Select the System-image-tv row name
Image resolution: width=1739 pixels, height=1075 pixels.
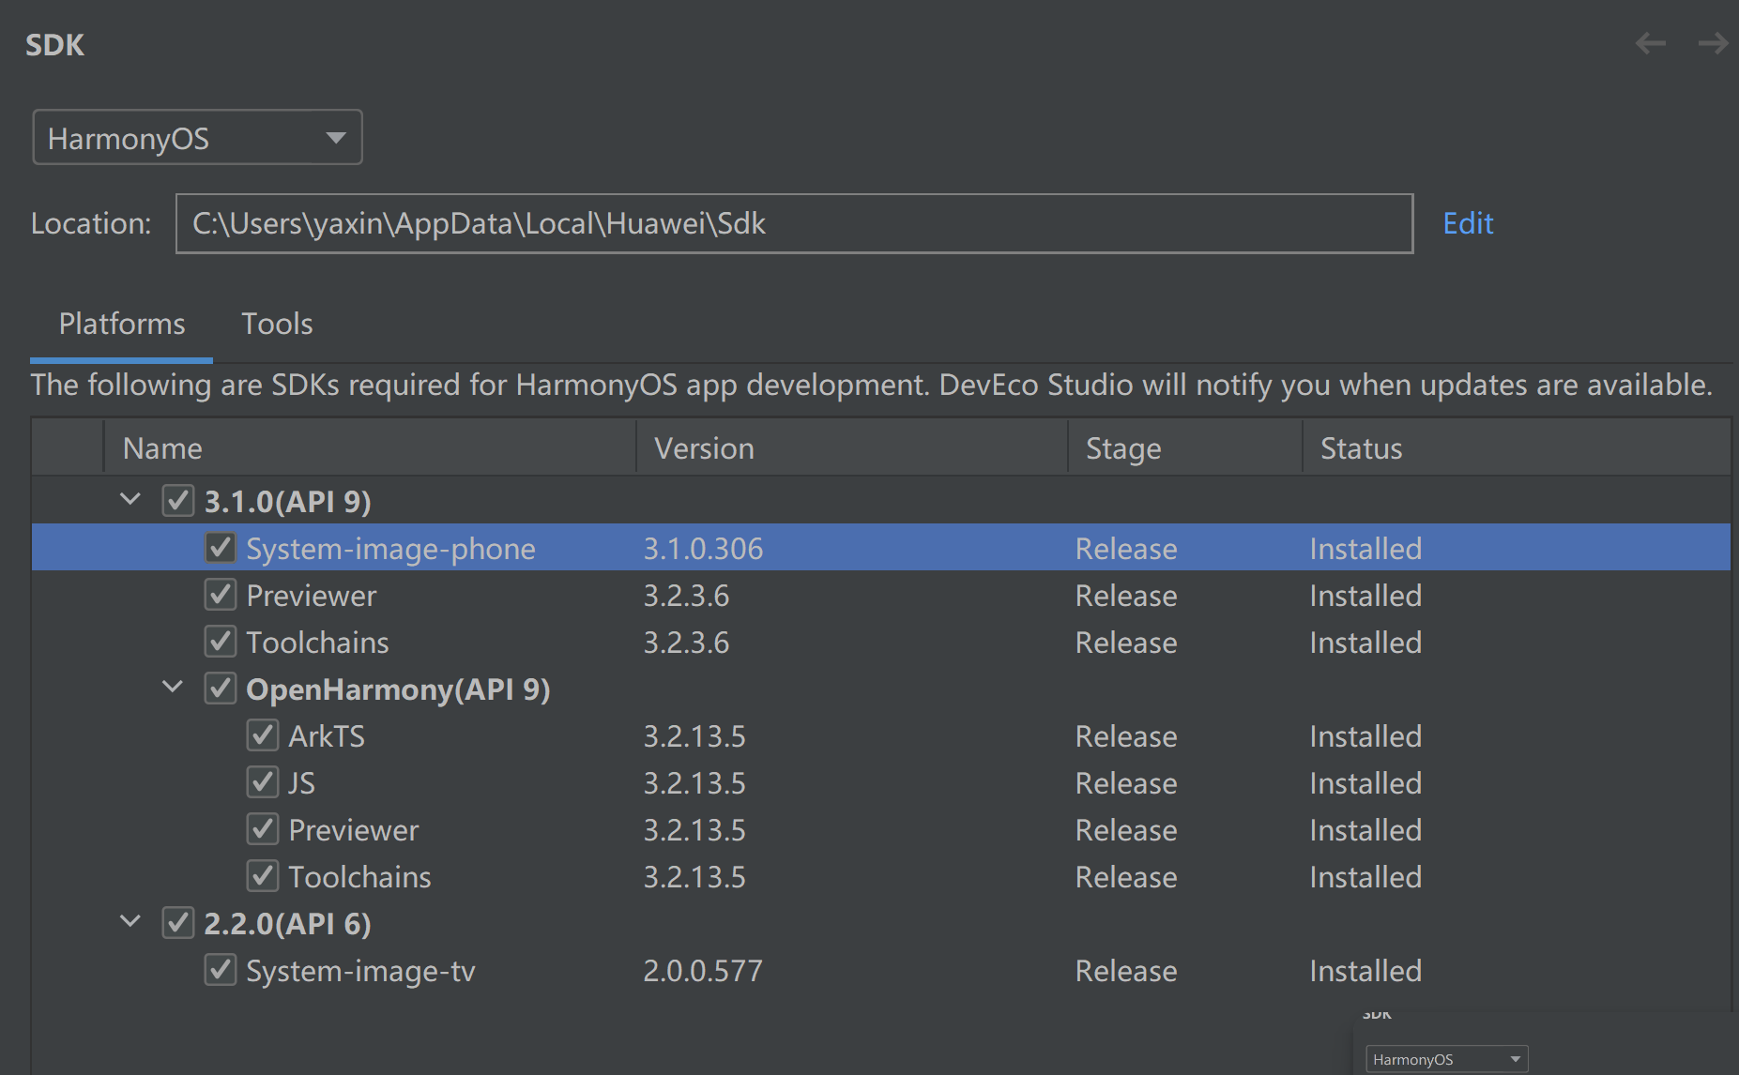360,971
